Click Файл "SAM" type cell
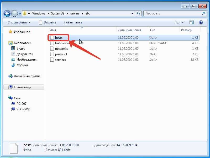 click(158, 43)
